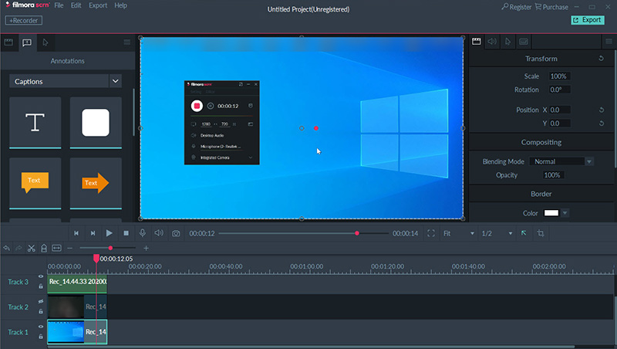Viewport: 617px width, 349px height.
Task: Click the Rotation value field
Action: [560, 90]
